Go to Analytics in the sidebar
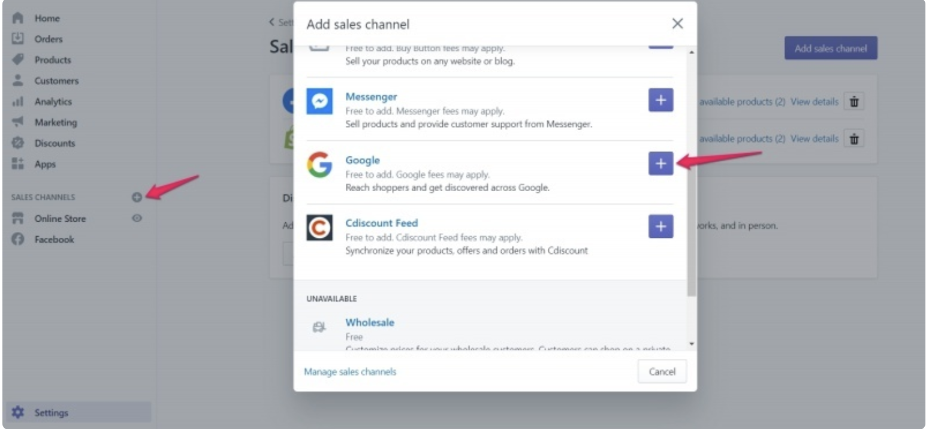The width and height of the screenshot is (929, 429). coord(53,102)
